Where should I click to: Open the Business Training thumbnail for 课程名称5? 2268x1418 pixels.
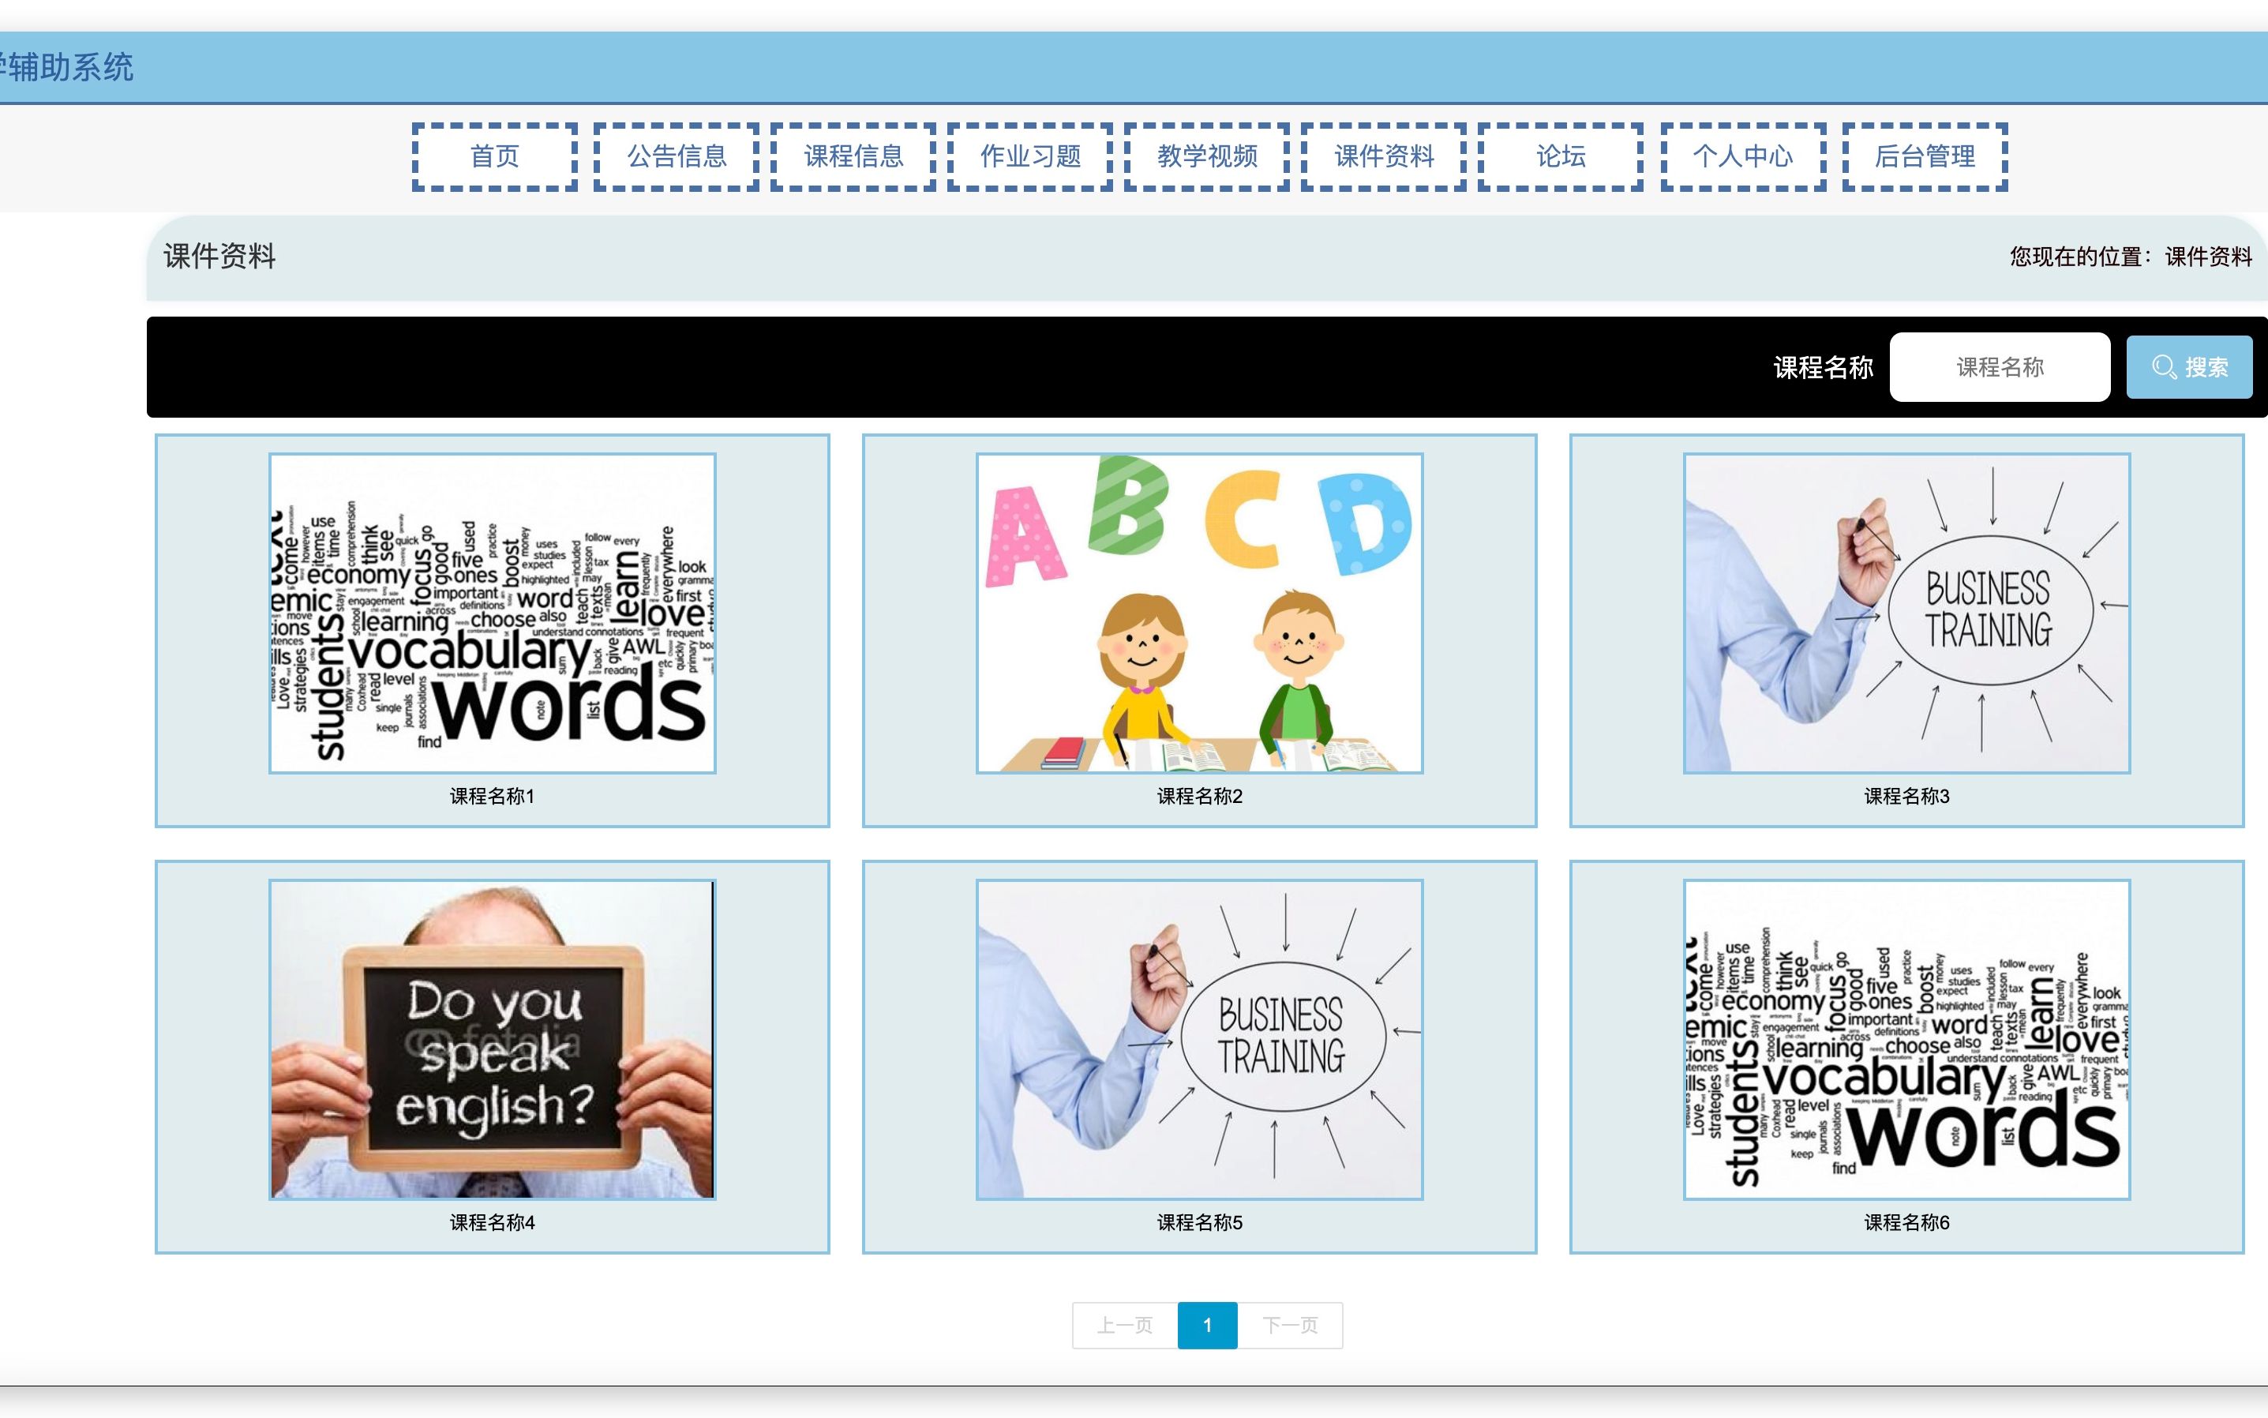coord(1199,1039)
